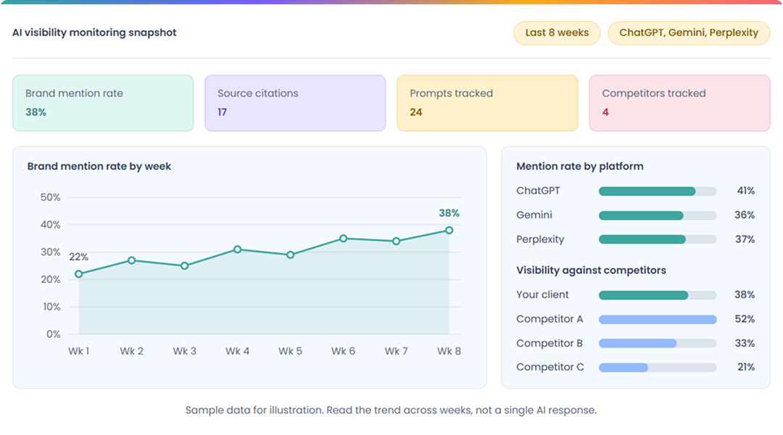
Task: Click the Perplexity mention rate bar
Action: (658, 240)
